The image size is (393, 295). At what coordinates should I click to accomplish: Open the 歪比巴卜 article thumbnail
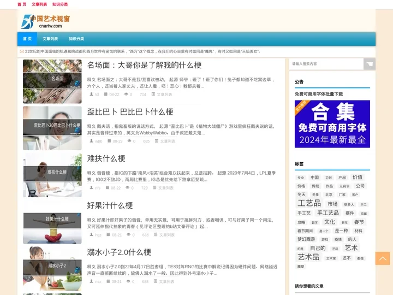tap(52, 128)
